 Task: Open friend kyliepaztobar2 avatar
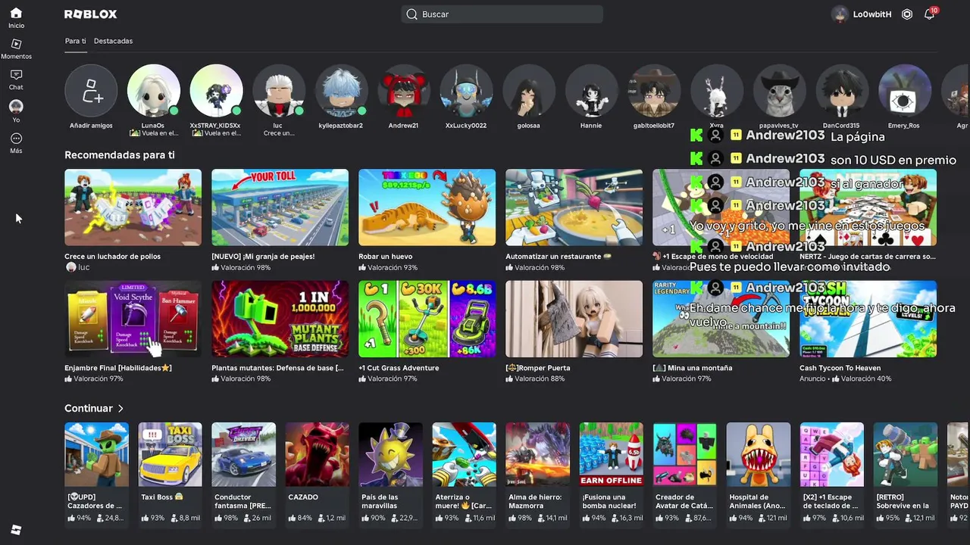coord(341,91)
